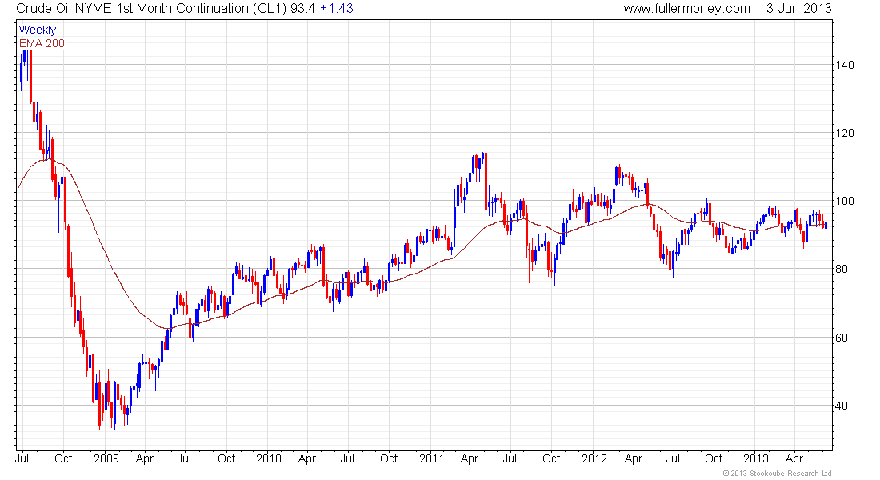Open the www.fullermoney.com link text
This screenshot has height=480, width=880.
[687, 9]
